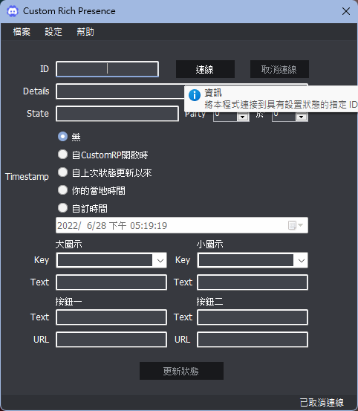Select the 無 timestamp radio button
This screenshot has width=358, height=411.
click(x=62, y=137)
